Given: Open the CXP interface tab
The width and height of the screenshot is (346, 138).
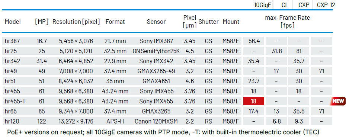Looking at the screenshot, I should click(304, 5).
